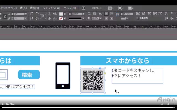Viewport: 177px width, 110px height.
Task: Open the fill swatch arrow menu
Action: (65, 14)
